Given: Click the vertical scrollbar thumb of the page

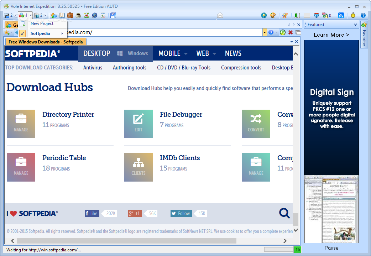Looking at the screenshot, I should click(296, 219).
